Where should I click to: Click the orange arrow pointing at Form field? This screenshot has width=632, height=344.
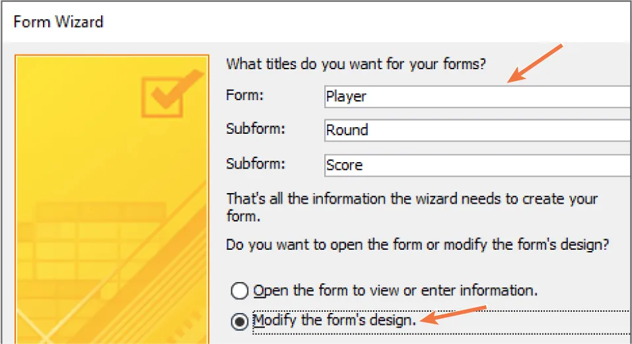(x=534, y=64)
